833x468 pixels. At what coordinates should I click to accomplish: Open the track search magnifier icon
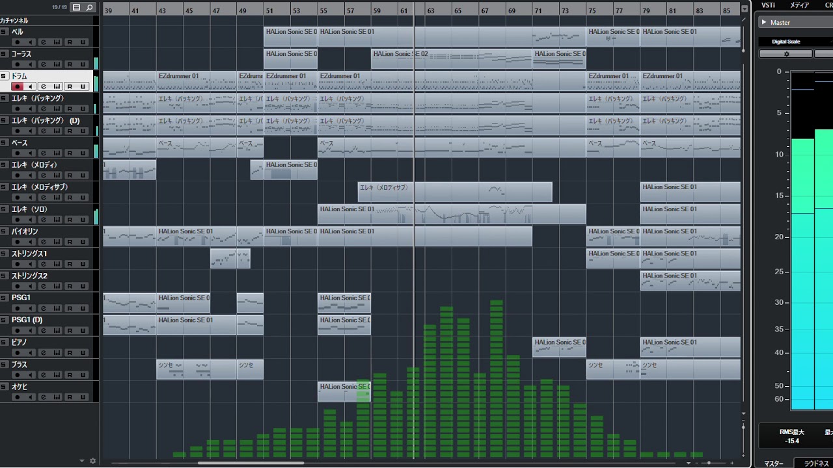point(90,7)
